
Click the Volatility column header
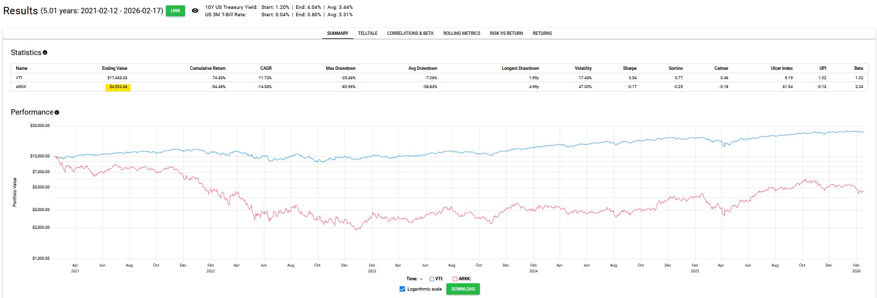(583, 68)
